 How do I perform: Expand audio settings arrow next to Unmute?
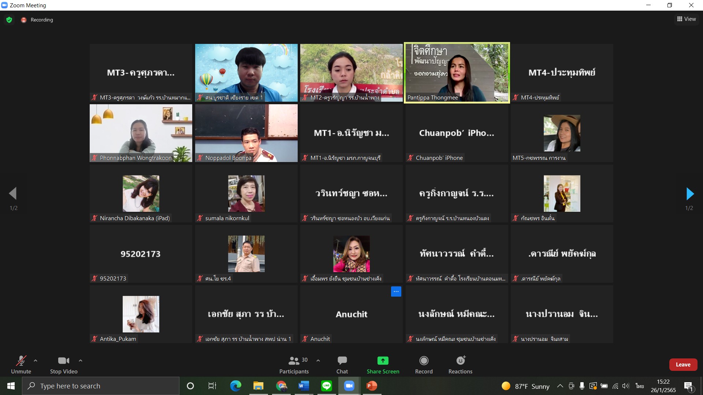[36, 361]
